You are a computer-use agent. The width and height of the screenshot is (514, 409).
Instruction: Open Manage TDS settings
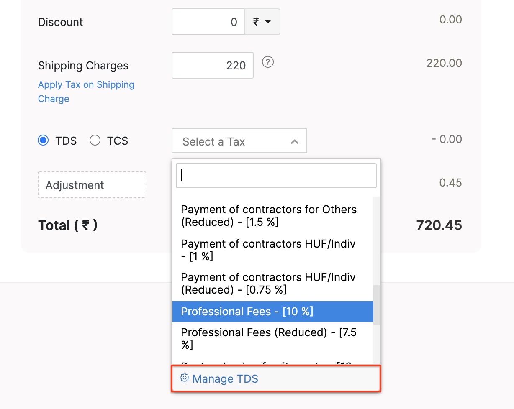tap(225, 378)
